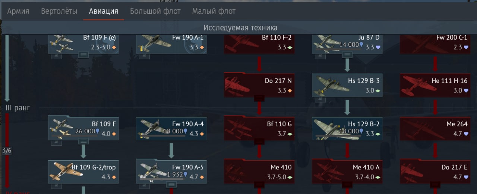
Task: Open the Армия tab
Action: point(18,11)
